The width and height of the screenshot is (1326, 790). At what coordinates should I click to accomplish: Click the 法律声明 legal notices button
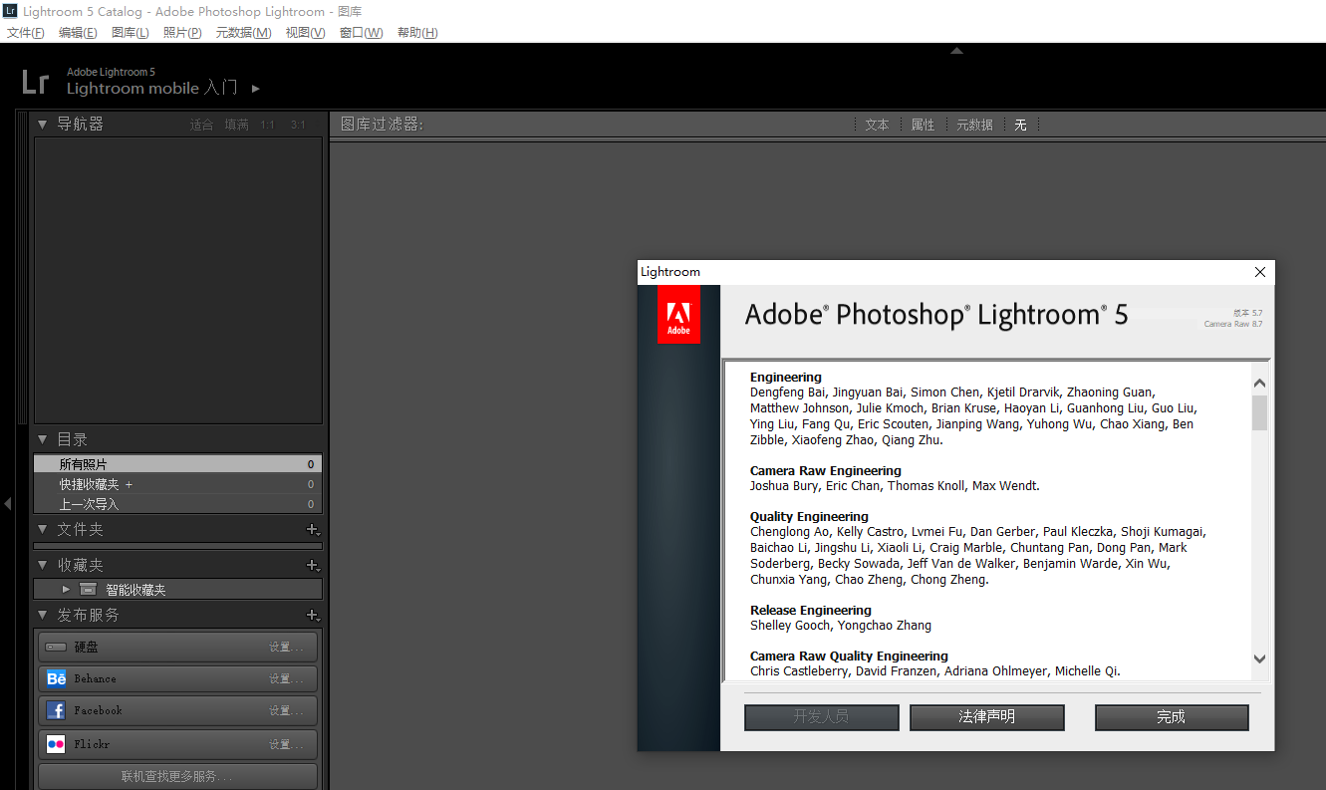tap(986, 717)
